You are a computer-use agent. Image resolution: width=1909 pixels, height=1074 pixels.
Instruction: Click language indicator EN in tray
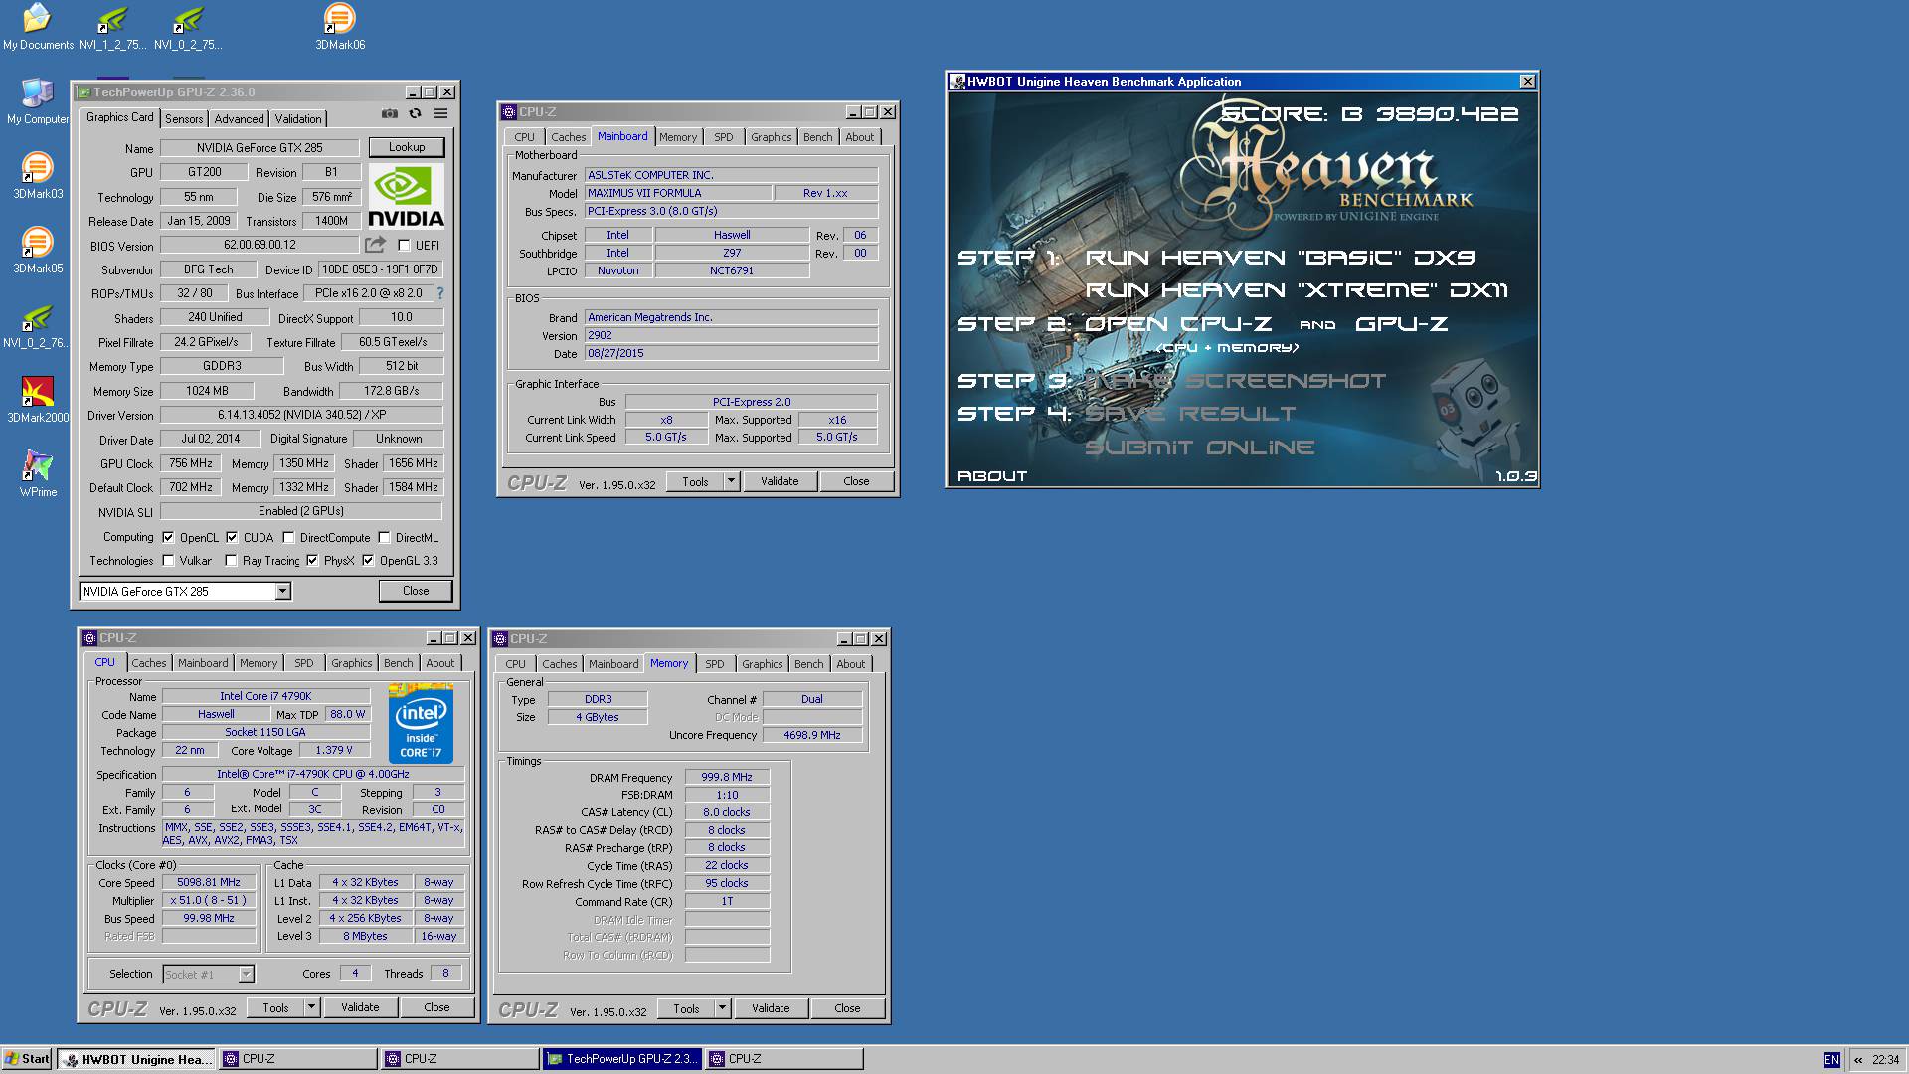coord(1831,1060)
